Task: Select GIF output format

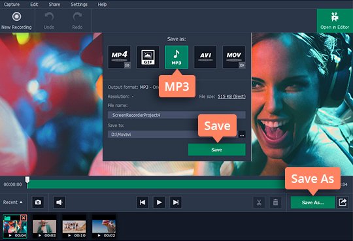Action: [148, 57]
